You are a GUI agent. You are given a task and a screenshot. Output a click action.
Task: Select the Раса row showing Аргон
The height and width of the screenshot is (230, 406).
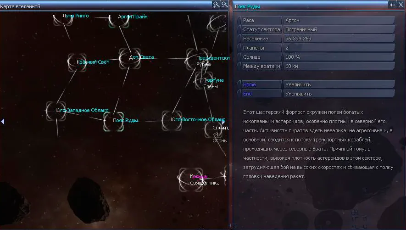click(317, 20)
